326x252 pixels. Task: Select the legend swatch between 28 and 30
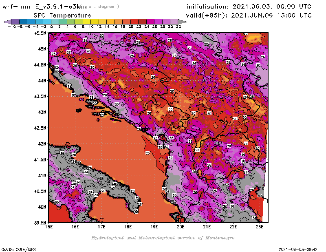pyautogui.click(x=166, y=22)
